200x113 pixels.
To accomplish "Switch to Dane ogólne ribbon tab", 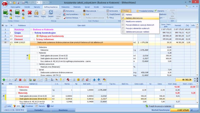I will pyautogui.click(x=15, y=7).
